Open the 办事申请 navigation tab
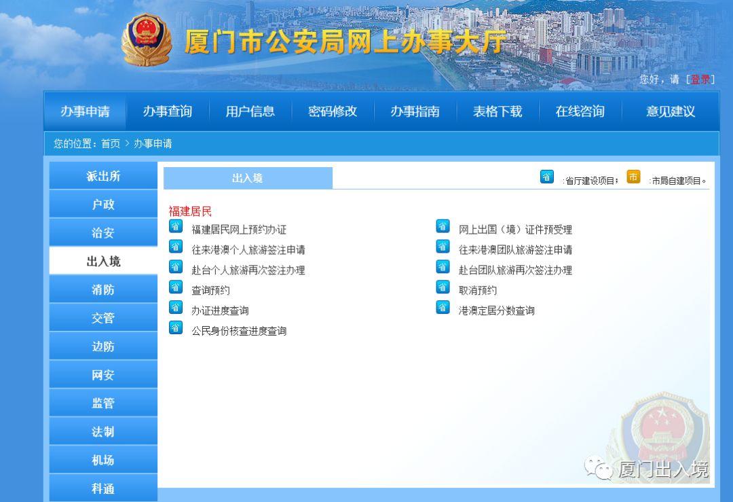The height and width of the screenshot is (502, 733). point(85,111)
